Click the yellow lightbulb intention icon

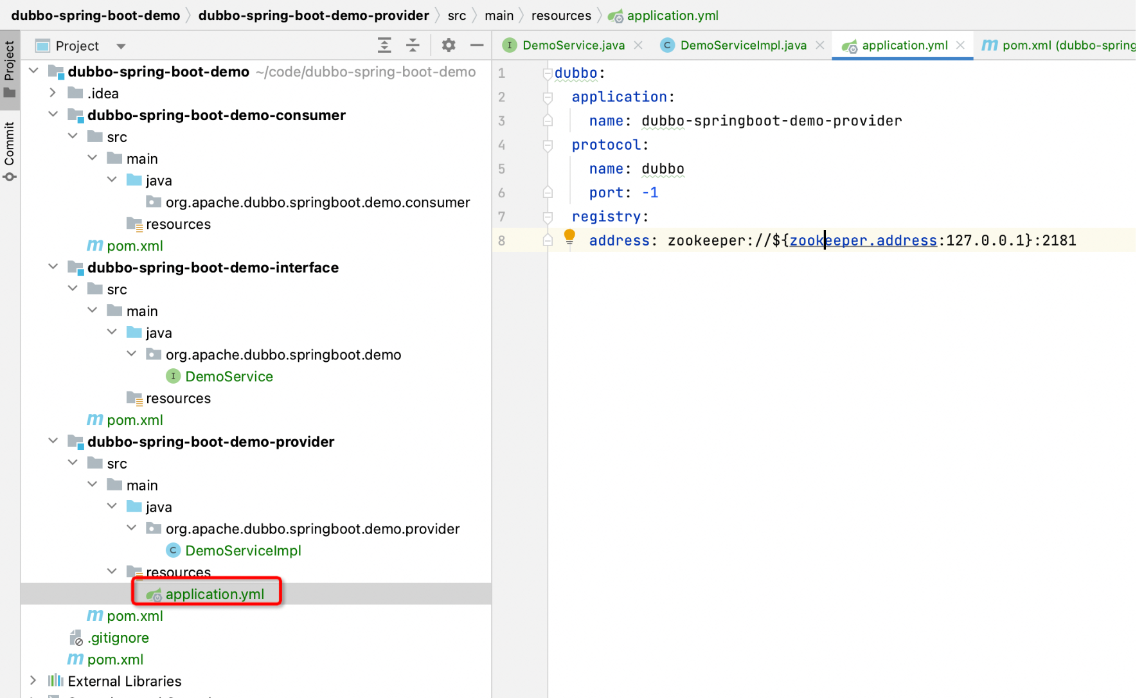(569, 237)
